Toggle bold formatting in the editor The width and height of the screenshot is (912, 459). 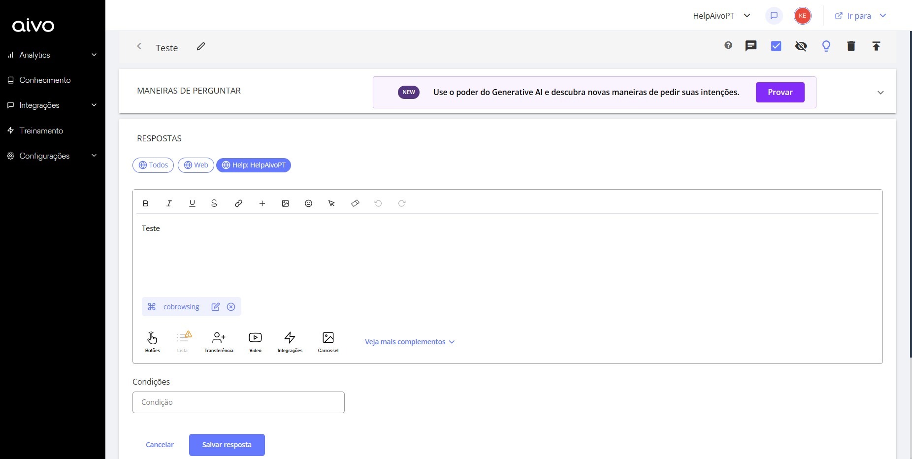pos(145,203)
